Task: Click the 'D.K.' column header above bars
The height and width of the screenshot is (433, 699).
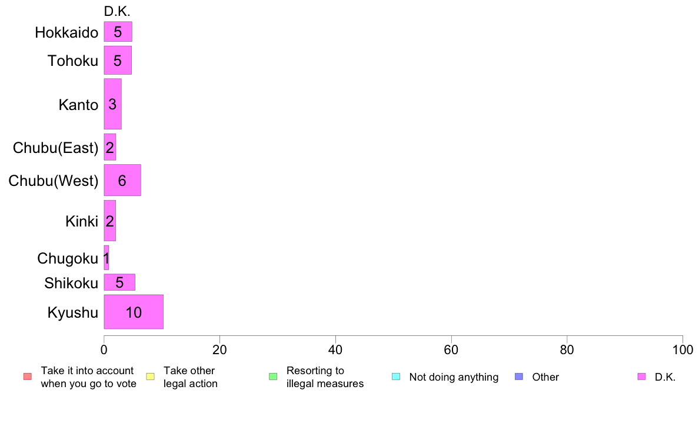Action: point(117,11)
